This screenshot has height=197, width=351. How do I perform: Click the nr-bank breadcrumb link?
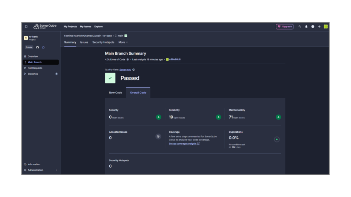107,36
